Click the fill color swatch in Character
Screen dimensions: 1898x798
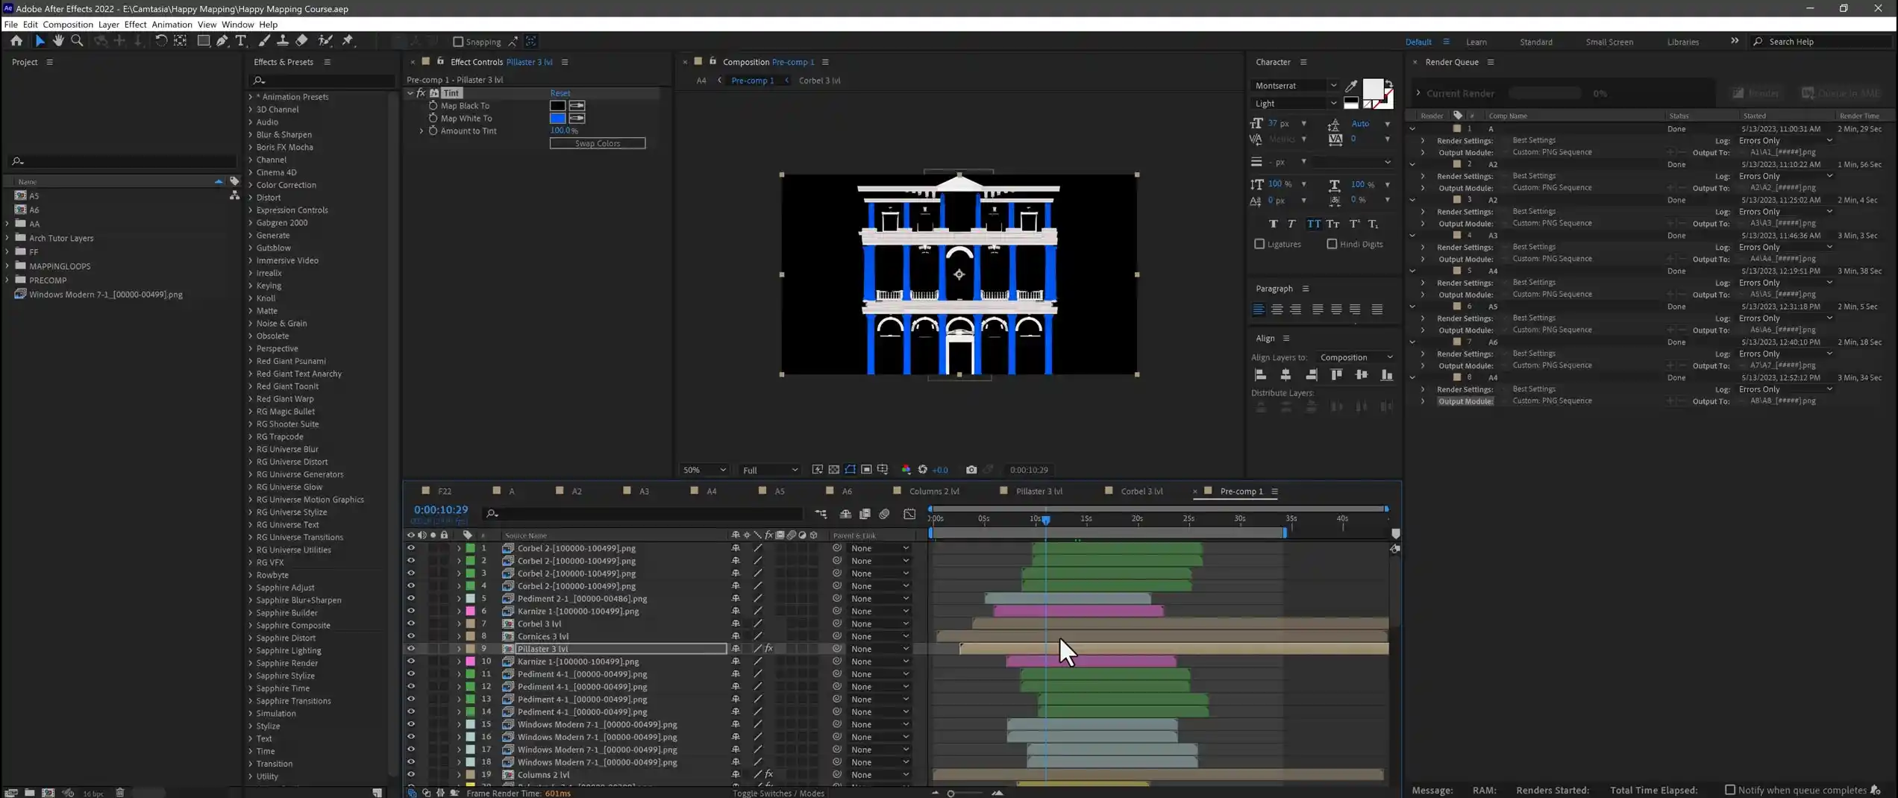pos(1372,89)
